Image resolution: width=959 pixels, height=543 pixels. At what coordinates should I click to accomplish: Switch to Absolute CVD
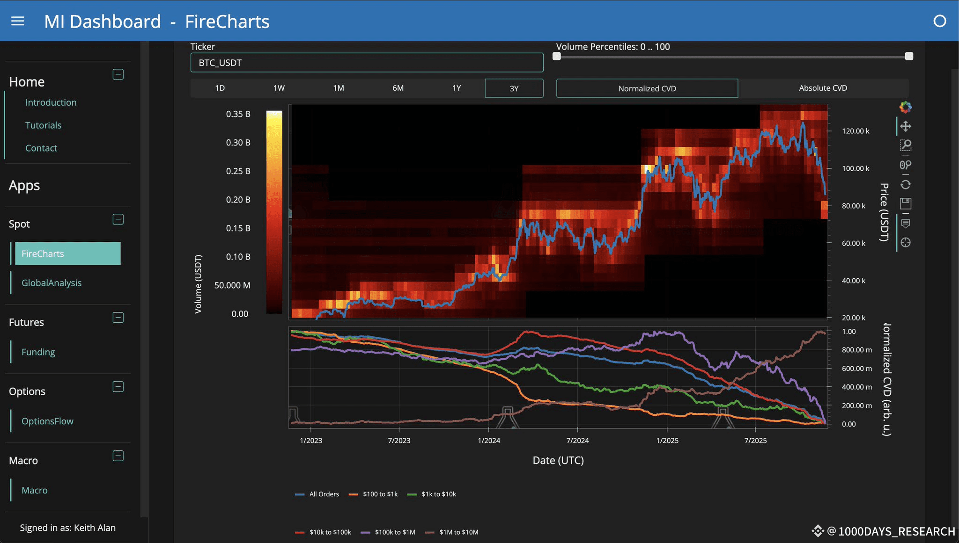click(823, 88)
